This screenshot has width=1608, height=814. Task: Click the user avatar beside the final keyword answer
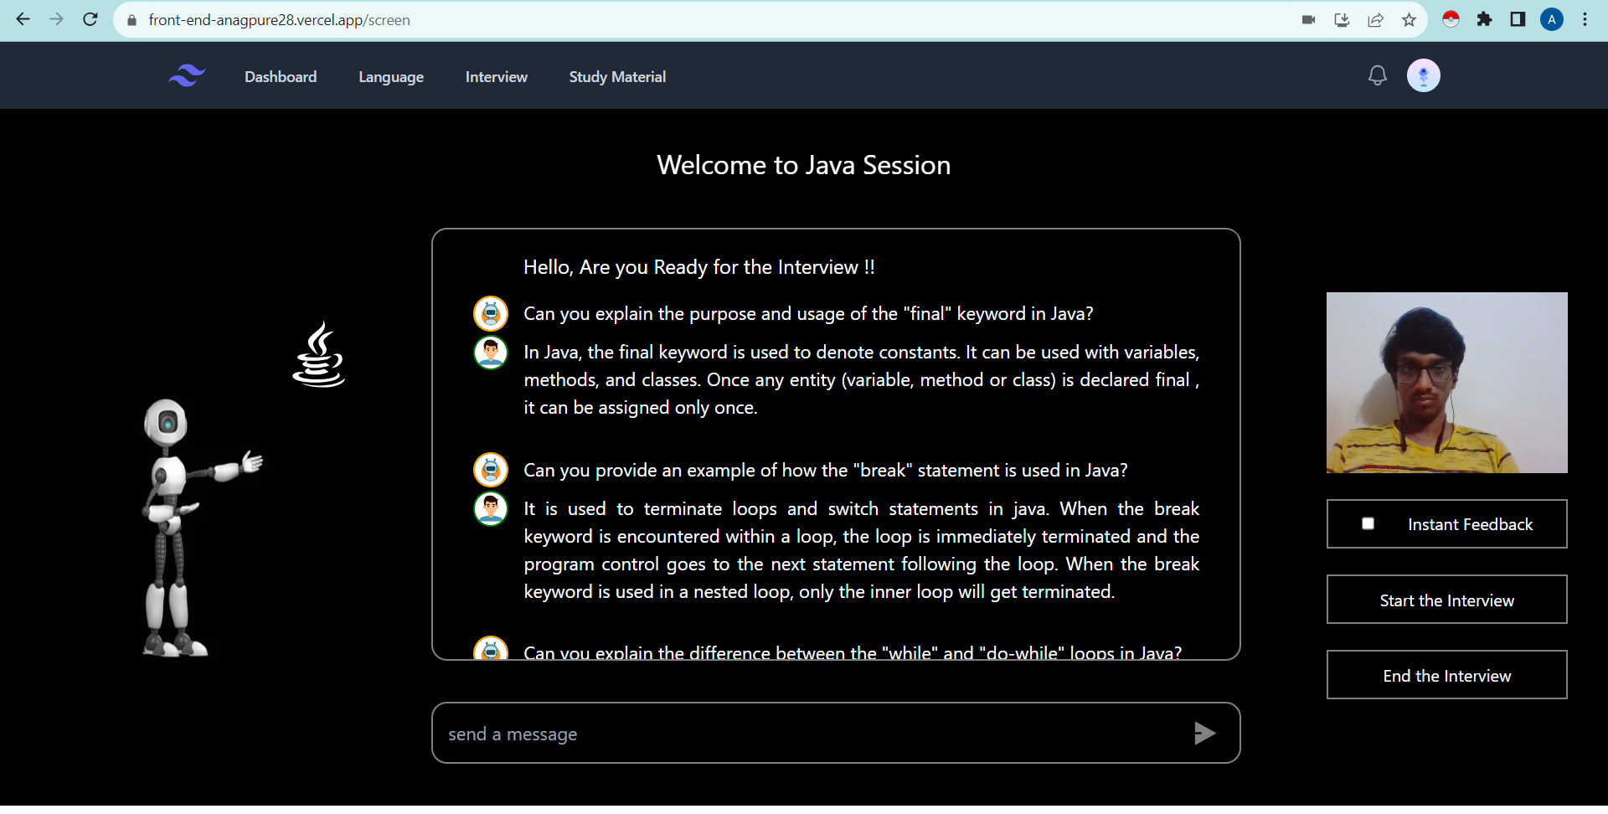pyautogui.click(x=491, y=353)
